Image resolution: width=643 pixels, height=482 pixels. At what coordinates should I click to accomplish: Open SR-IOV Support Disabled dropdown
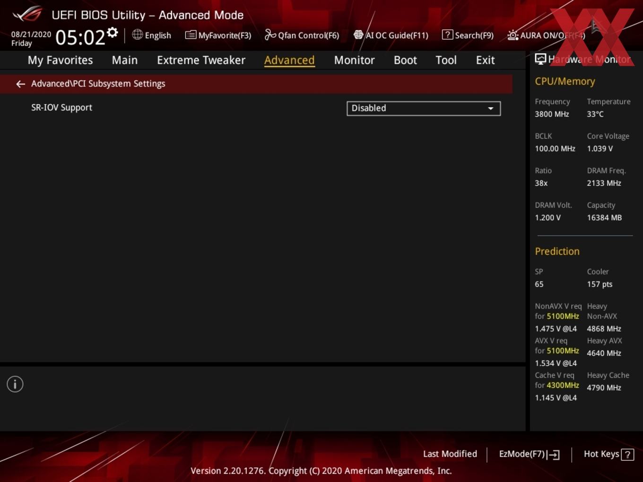click(x=424, y=108)
